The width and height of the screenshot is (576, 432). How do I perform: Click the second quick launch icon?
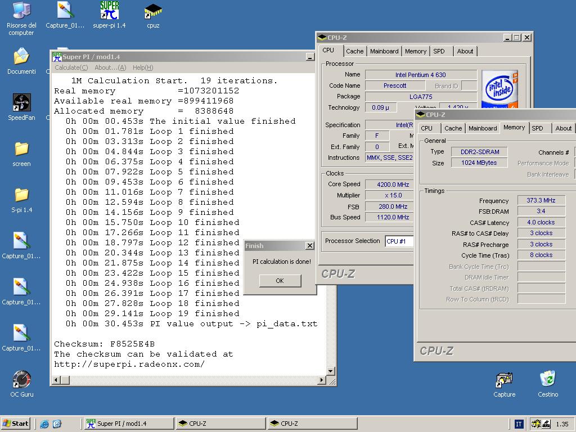57,424
